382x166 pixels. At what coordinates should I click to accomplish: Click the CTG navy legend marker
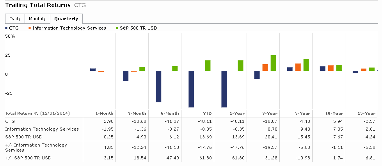(x=6, y=28)
